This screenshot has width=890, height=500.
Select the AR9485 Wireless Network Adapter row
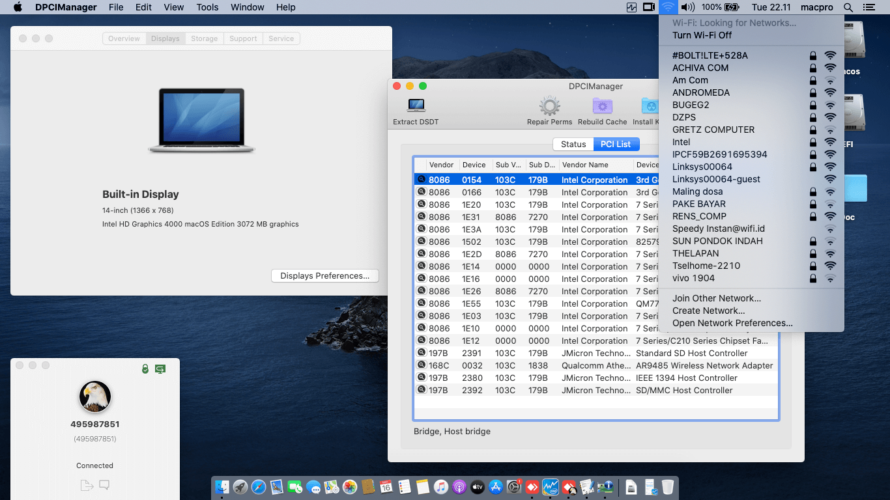596,365
